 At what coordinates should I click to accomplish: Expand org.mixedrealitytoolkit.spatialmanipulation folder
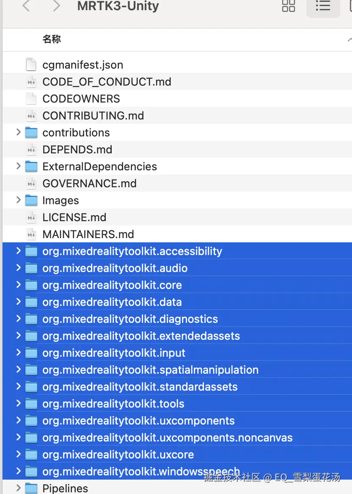(18, 369)
